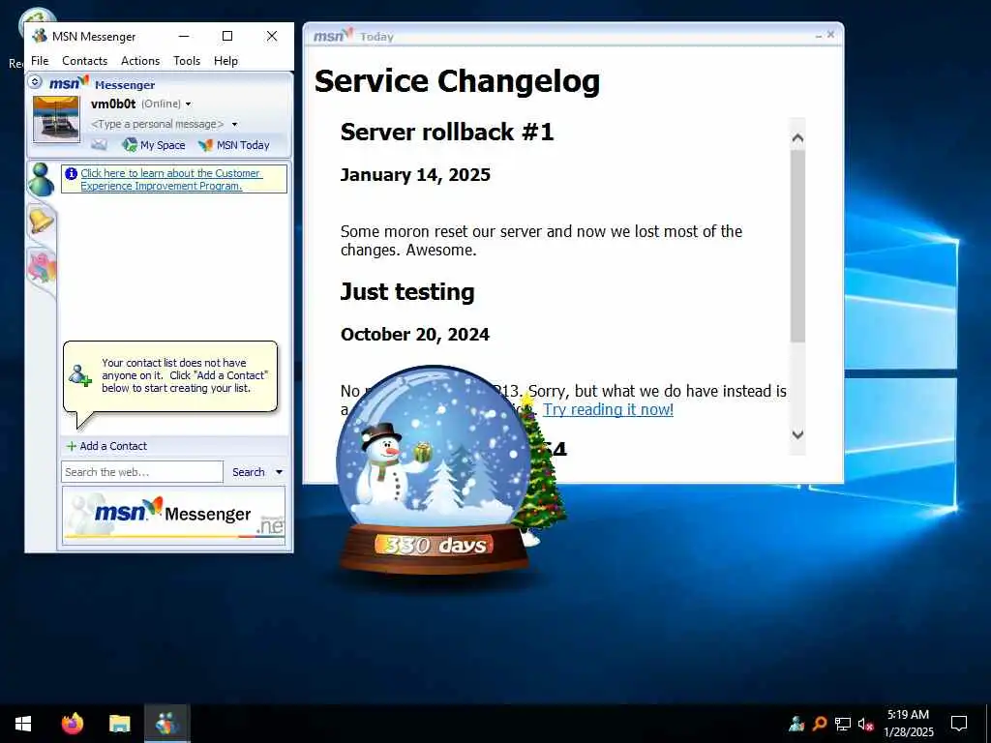Click the Just testing heading
Image resolution: width=991 pixels, height=743 pixels.
[x=407, y=292]
